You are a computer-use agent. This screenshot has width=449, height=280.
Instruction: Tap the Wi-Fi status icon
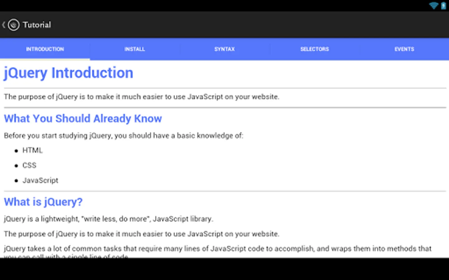pyautogui.click(x=434, y=5)
